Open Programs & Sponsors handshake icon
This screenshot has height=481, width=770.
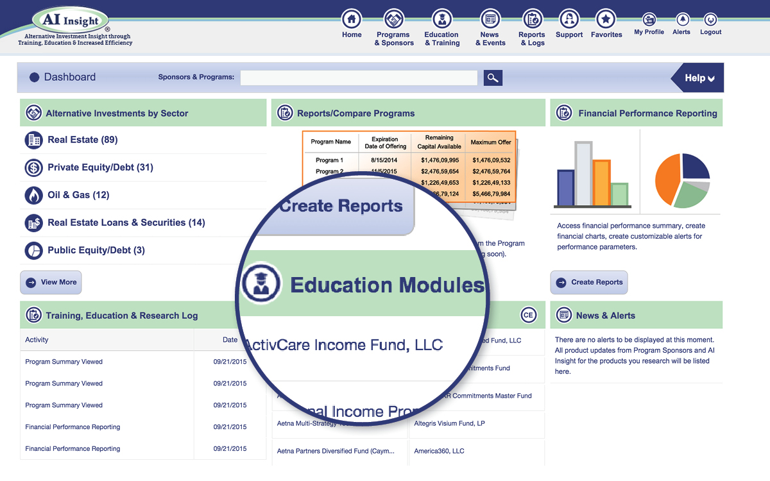[393, 19]
